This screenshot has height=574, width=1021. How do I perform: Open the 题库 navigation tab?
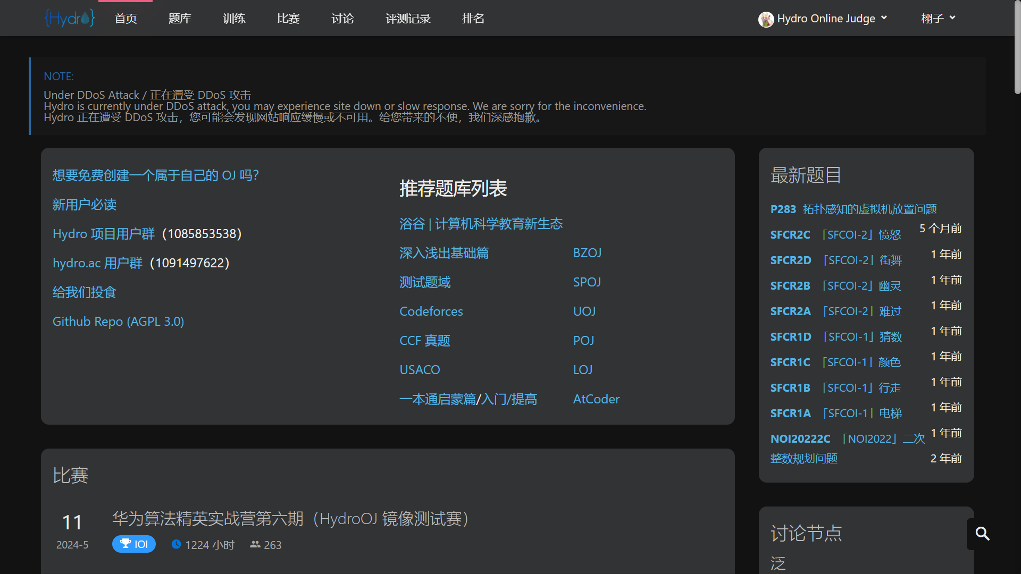(x=180, y=19)
